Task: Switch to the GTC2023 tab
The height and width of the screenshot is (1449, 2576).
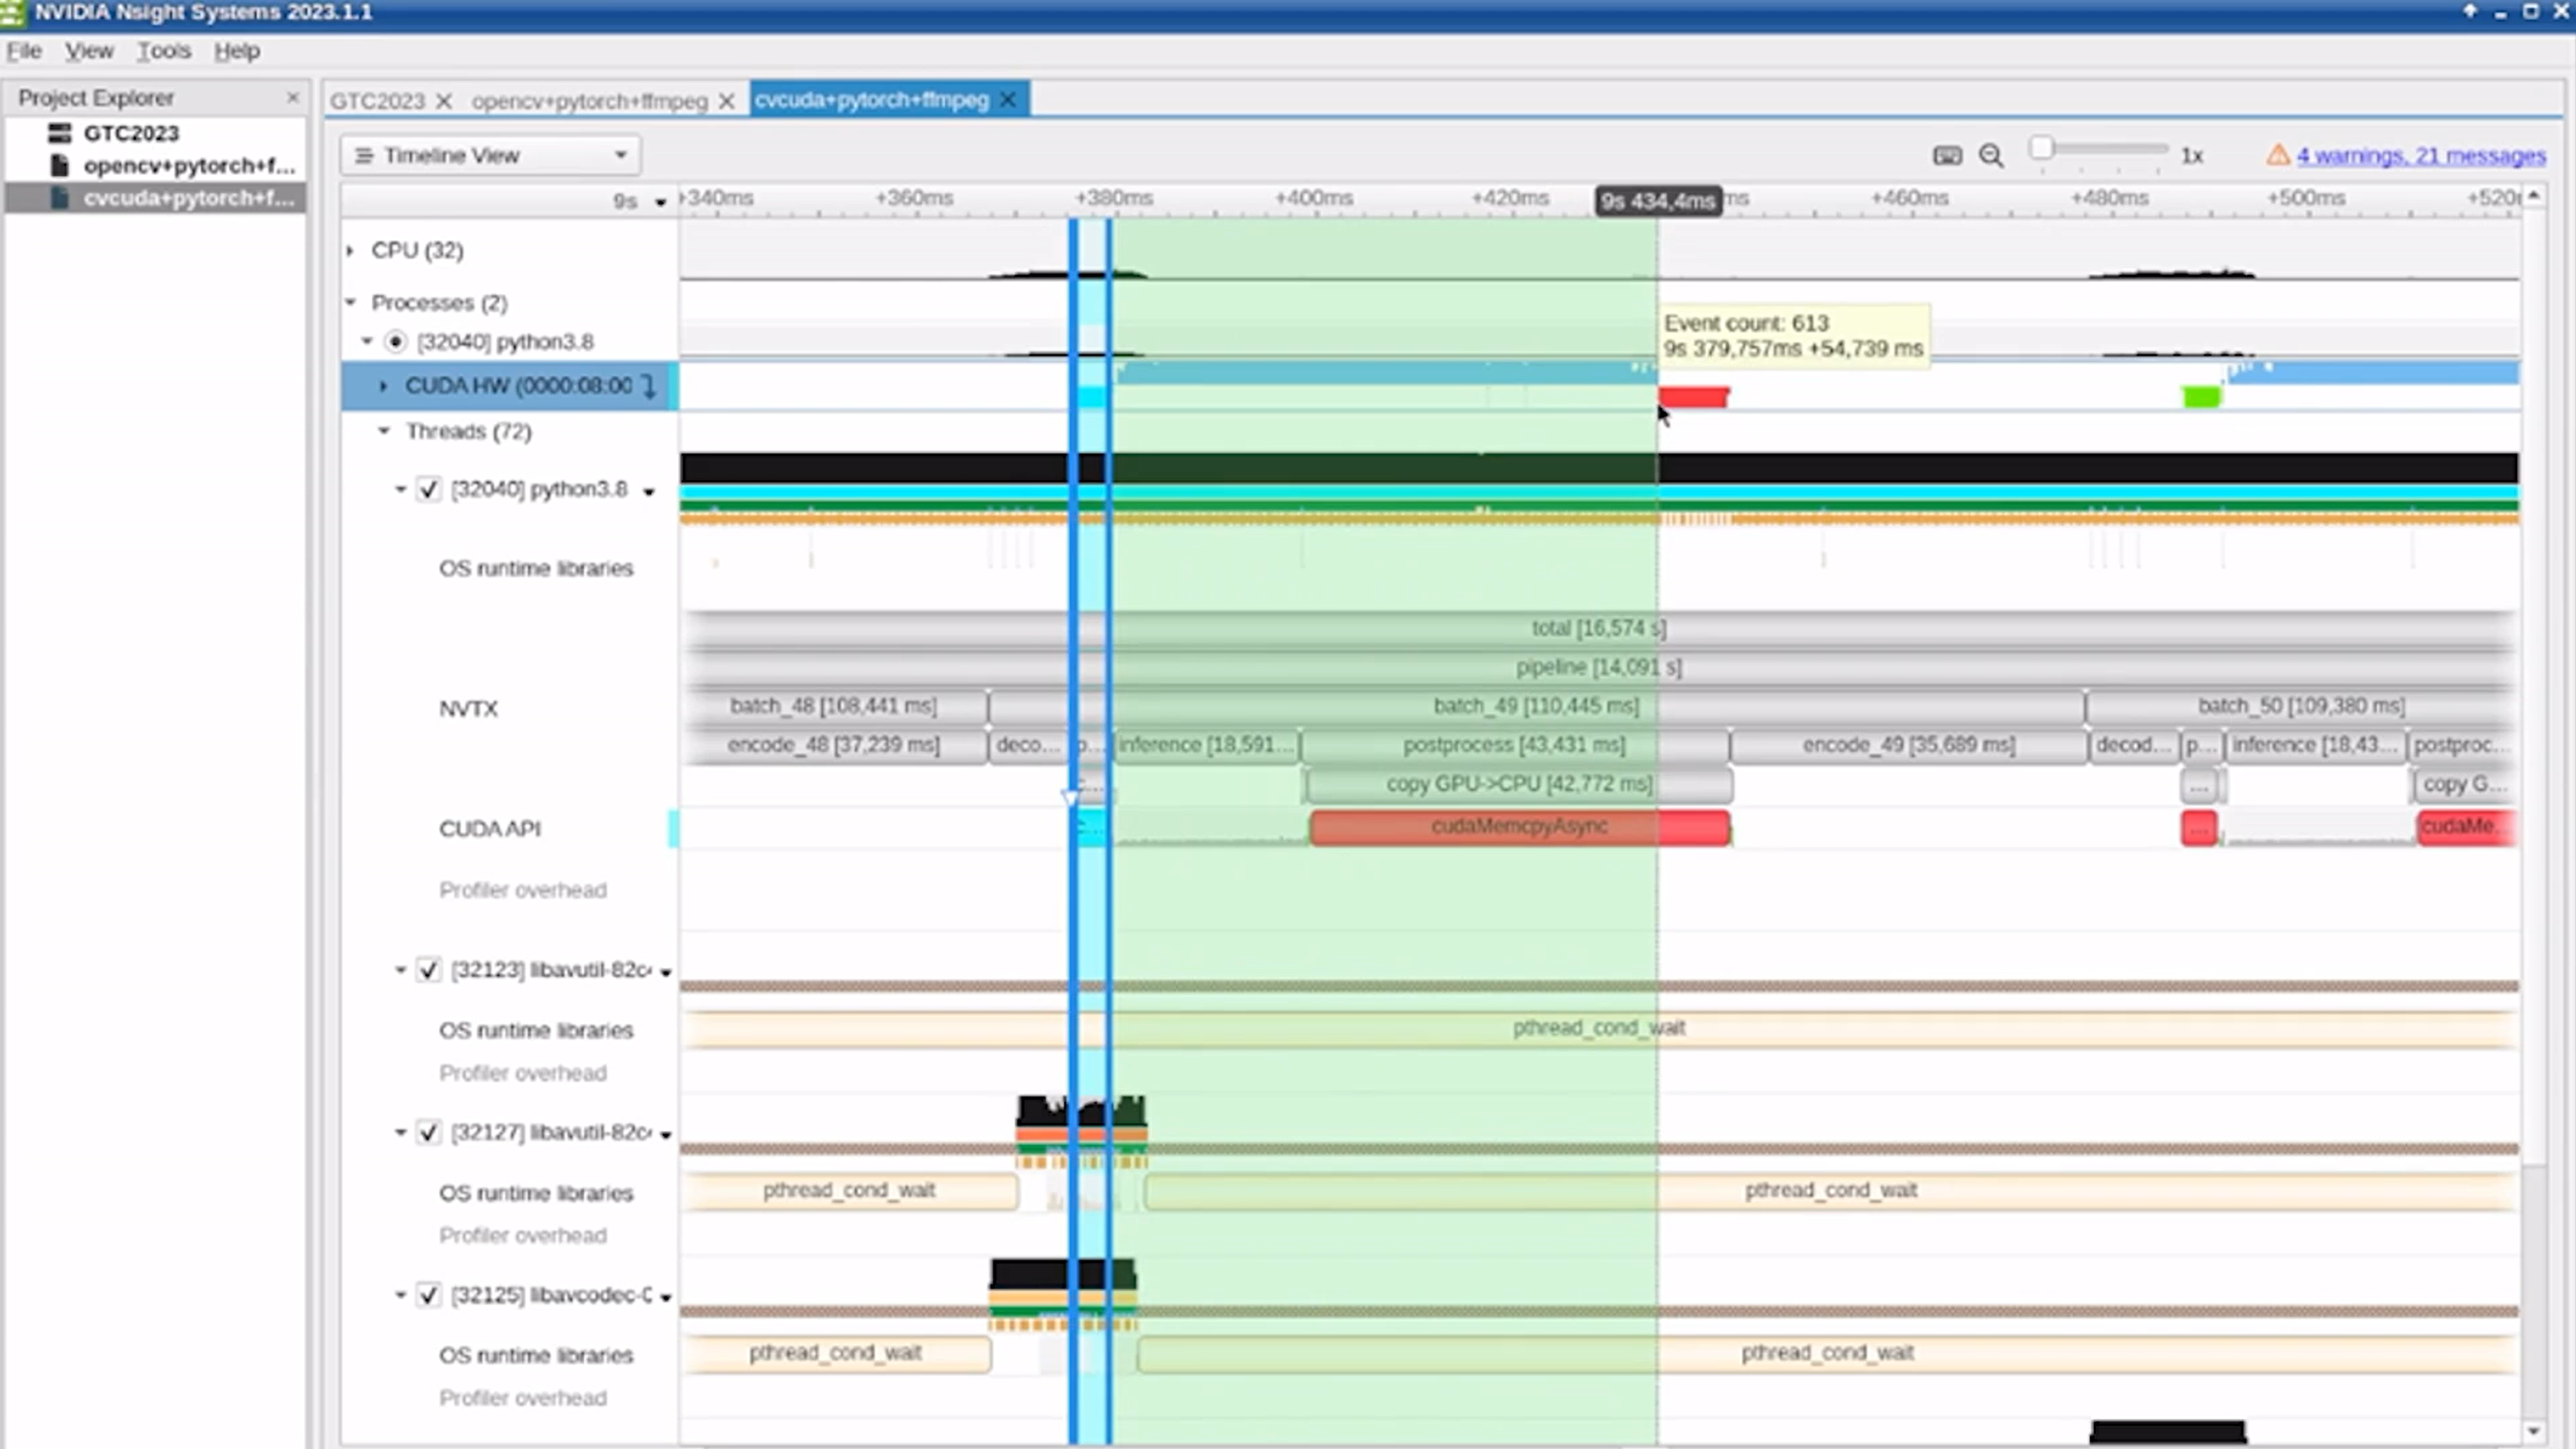Action: coord(377,101)
